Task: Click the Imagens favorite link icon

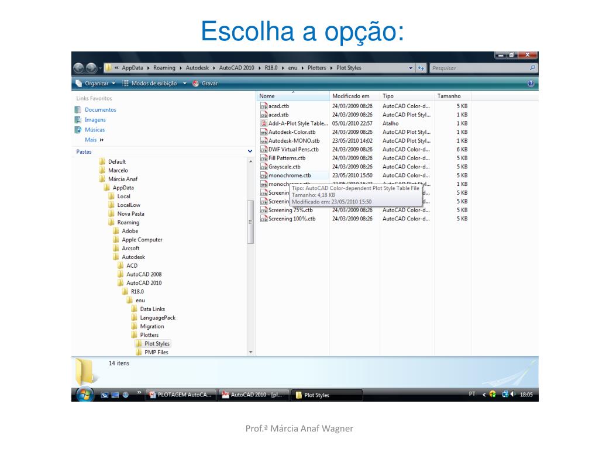Action: (x=78, y=119)
